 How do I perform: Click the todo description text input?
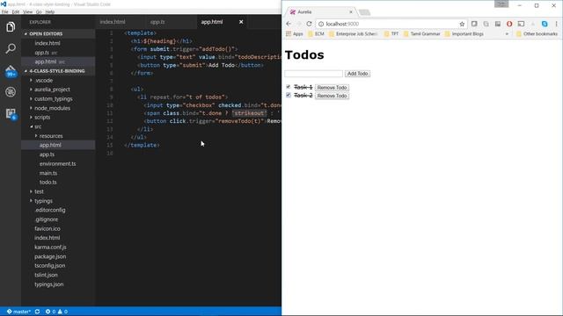[314, 74]
